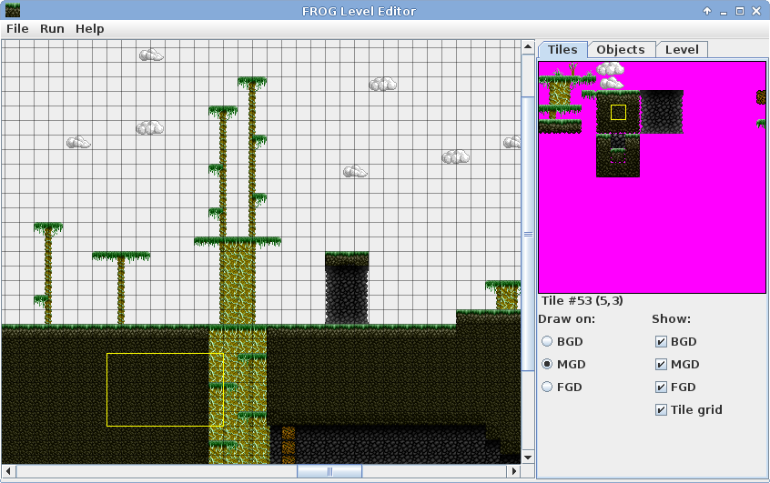Toggle BGD layer visibility checkbox
770x483 pixels.
[661, 342]
